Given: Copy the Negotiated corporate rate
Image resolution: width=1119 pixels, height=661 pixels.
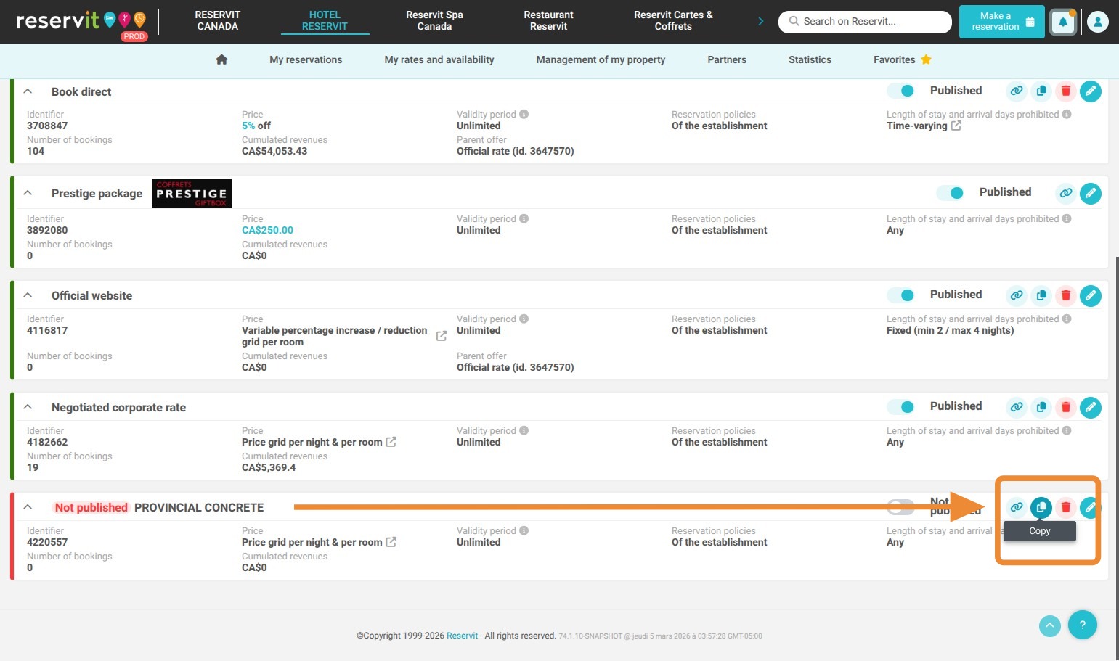Looking at the screenshot, I should tap(1041, 407).
